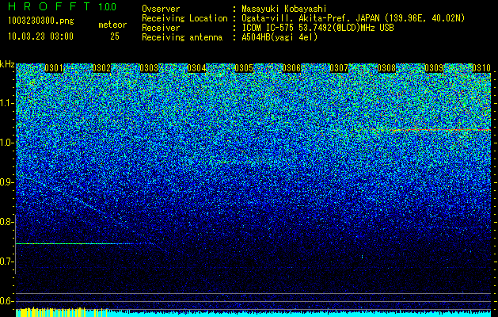Click the date 10.03.23 03:00
This screenshot has width=498, height=317.
click(40, 36)
